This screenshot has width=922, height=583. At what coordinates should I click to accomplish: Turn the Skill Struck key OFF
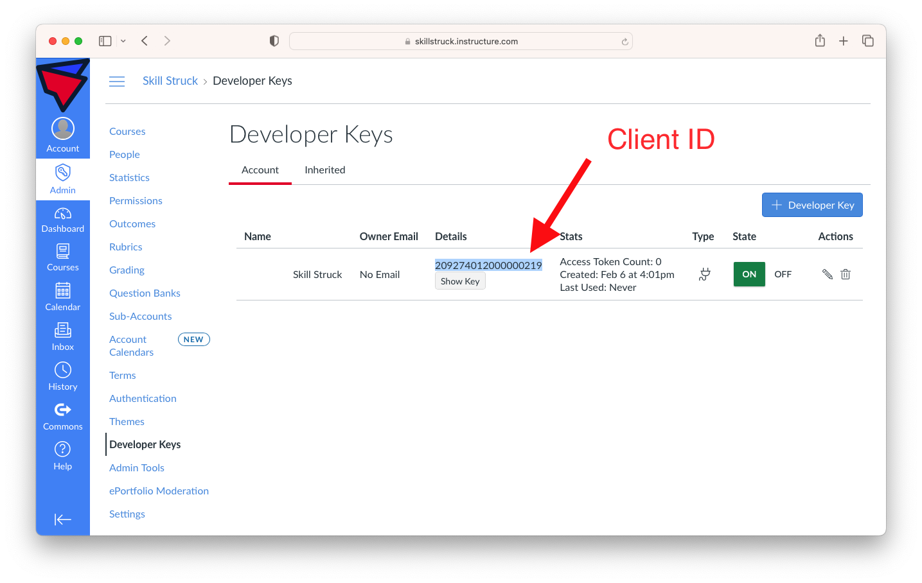point(783,274)
